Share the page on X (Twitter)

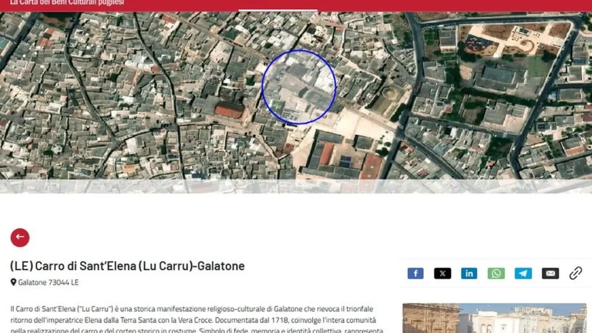tap(442, 273)
